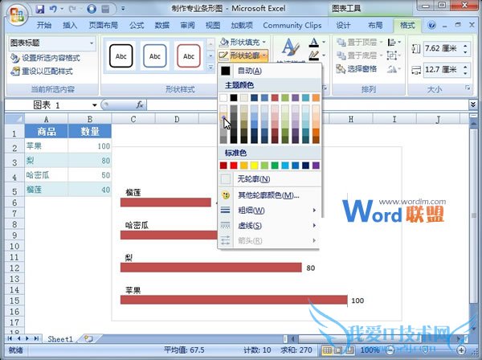This screenshot has width=482, height=360.
Task: Open the Excel Help question mark icon
Action: [x=431, y=26]
